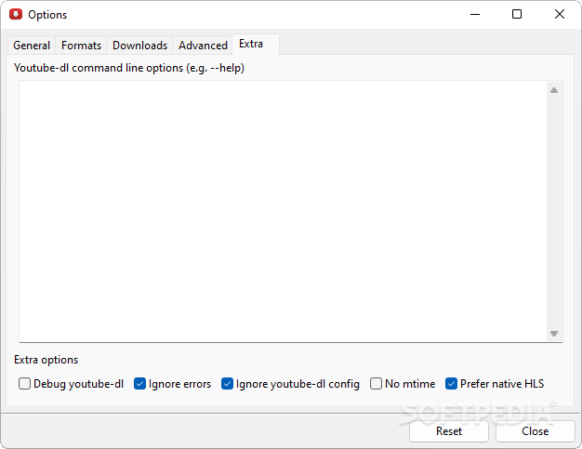Click the Close button at bottom
Viewport: 582px width, 449px height.
(x=535, y=431)
